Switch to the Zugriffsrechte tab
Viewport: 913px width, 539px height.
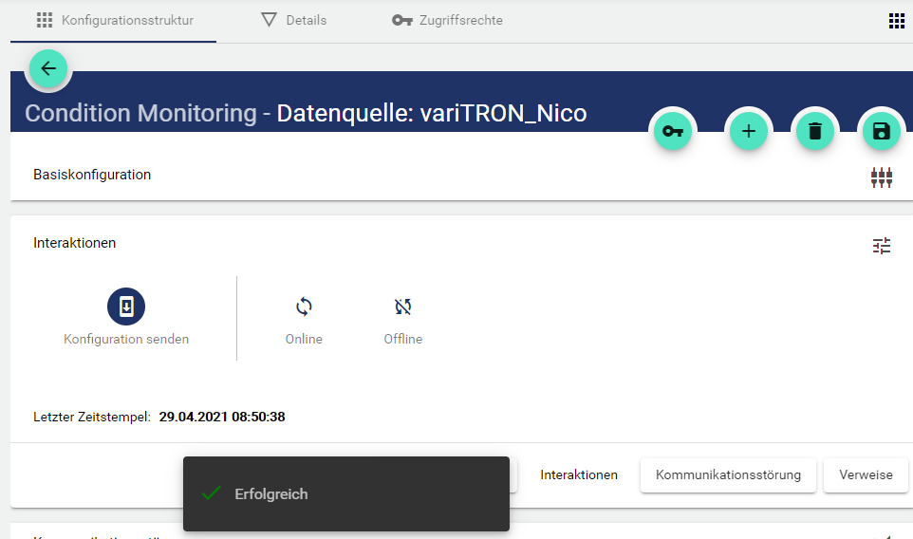448,20
